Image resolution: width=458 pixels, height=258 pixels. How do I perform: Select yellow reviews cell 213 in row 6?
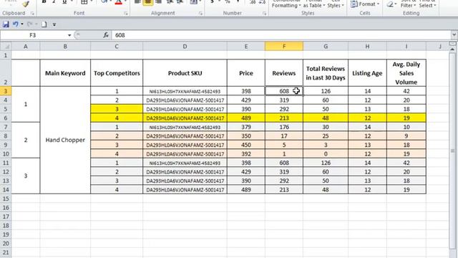pyautogui.click(x=284, y=118)
